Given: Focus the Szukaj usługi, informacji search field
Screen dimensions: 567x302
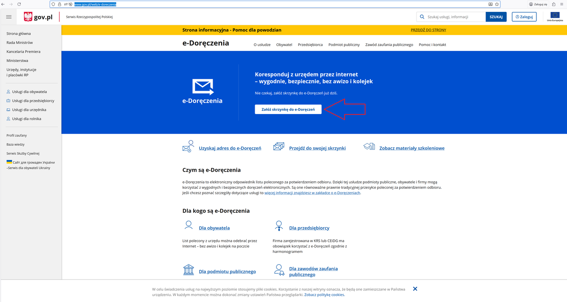Looking at the screenshot, I should [x=454, y=17].
